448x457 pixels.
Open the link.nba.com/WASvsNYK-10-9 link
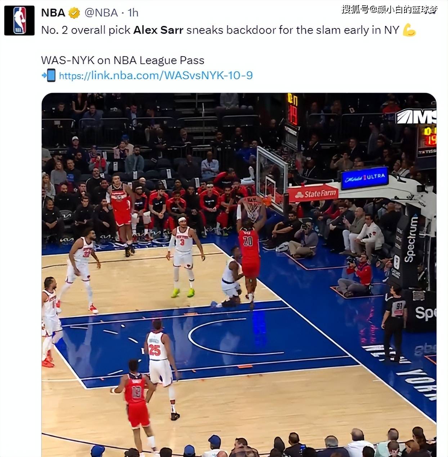(x=156, y=75)
